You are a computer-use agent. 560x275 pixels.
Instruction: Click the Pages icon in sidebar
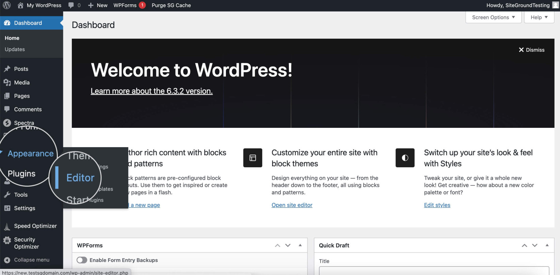7,96
